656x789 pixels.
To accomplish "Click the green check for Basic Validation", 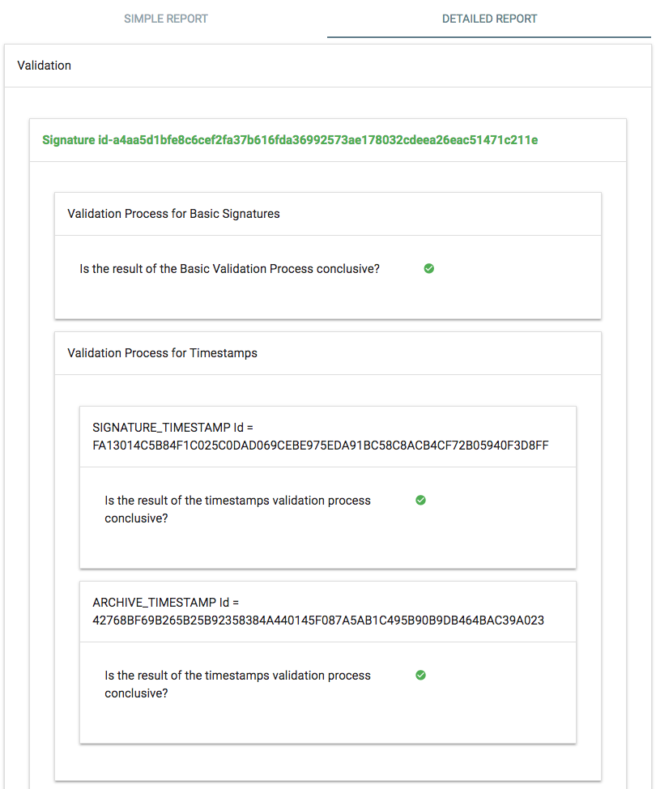I will [x=429, y=268].
